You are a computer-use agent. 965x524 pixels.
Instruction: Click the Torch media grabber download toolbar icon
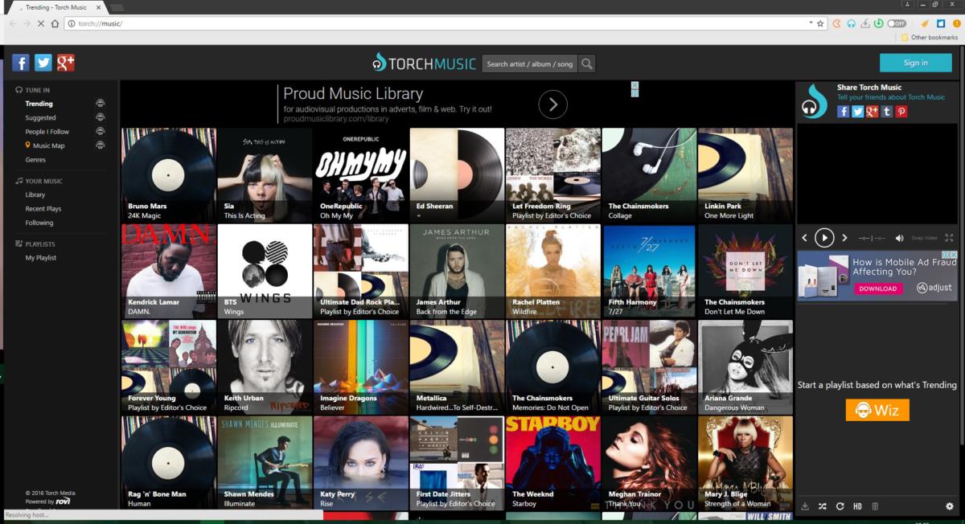[864, 23]
